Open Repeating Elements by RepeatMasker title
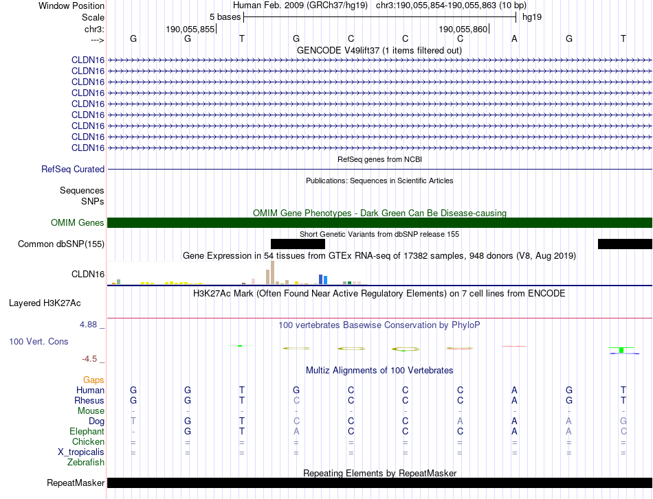This screenshot has width=653, height=499. pos(380,473)
